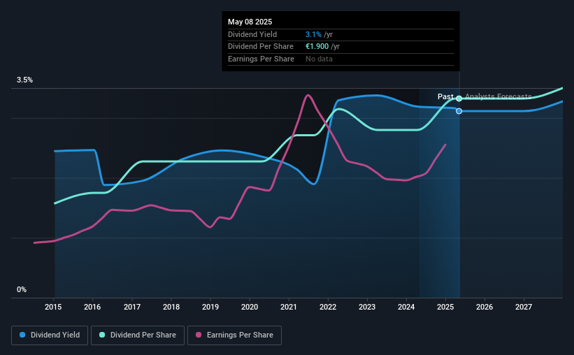Click 'Earnings Per Share' row label in tooltip
This screenshot has height=355, width=574.
tap(261, 59)
